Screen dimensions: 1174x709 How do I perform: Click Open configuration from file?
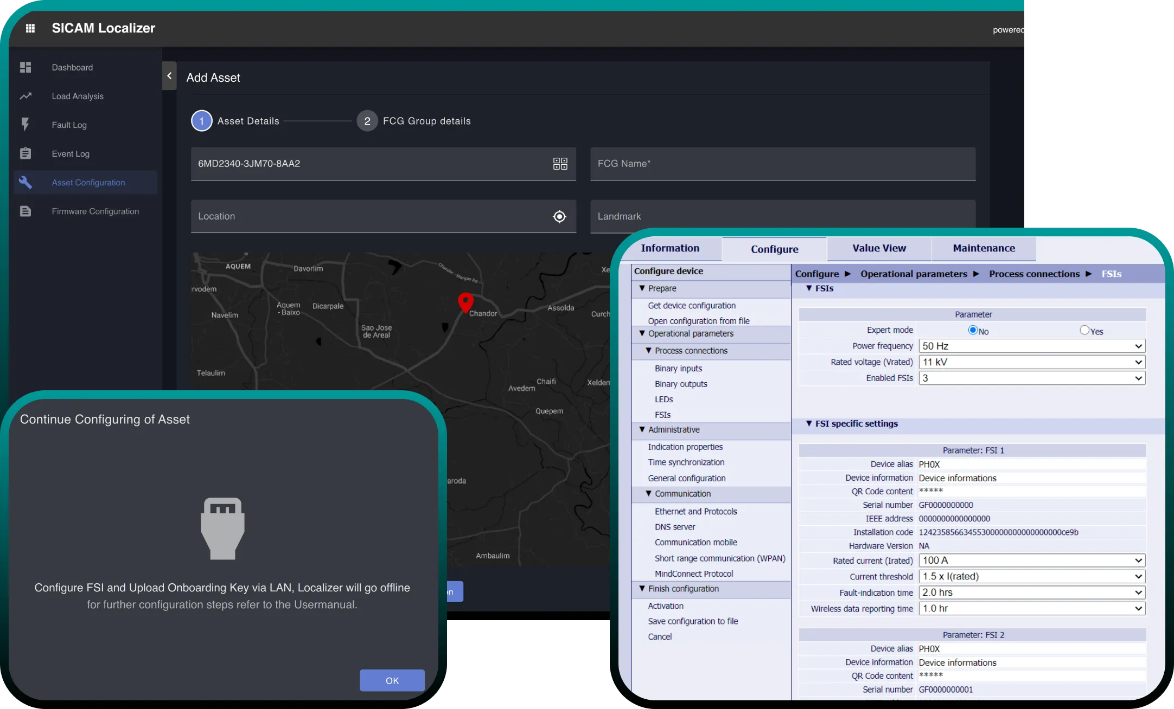(699, 321)
